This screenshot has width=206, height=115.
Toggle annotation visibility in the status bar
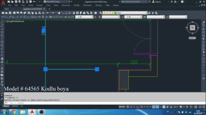tap(164, 107)
